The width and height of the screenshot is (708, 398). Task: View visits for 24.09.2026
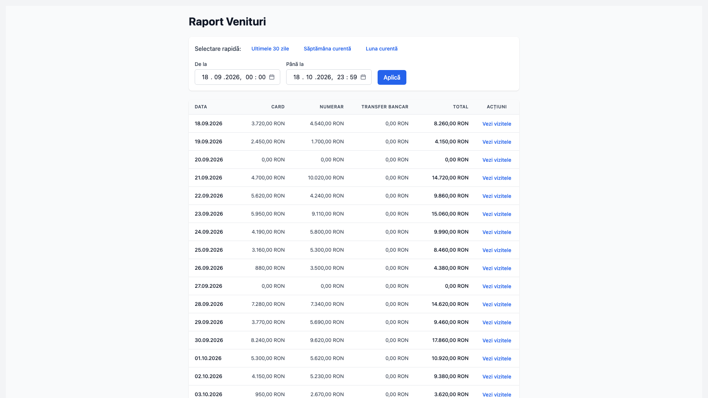coord(497,232)
